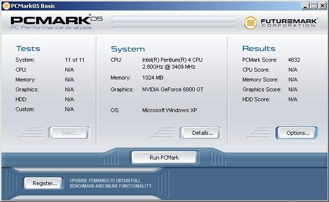Click the 'Graphics Score:' label
Image resolution: width=329 pixels, height=202 pixels.
pyautogui.click(x=262, y=89)
